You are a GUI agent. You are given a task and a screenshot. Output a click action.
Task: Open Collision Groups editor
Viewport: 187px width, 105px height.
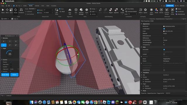click(167, 11)
